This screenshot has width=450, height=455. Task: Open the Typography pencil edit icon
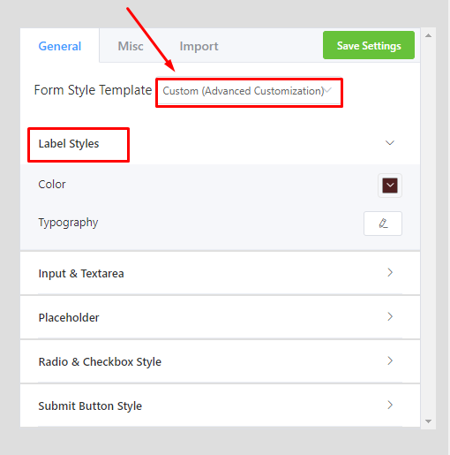coord(383,224)
